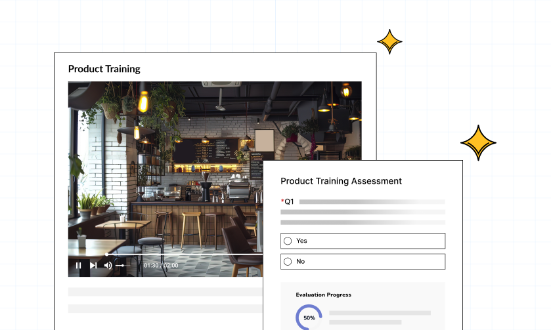Click the Product Training card title
The height and width of the screenshot is (330, 551).
[104, 69]
